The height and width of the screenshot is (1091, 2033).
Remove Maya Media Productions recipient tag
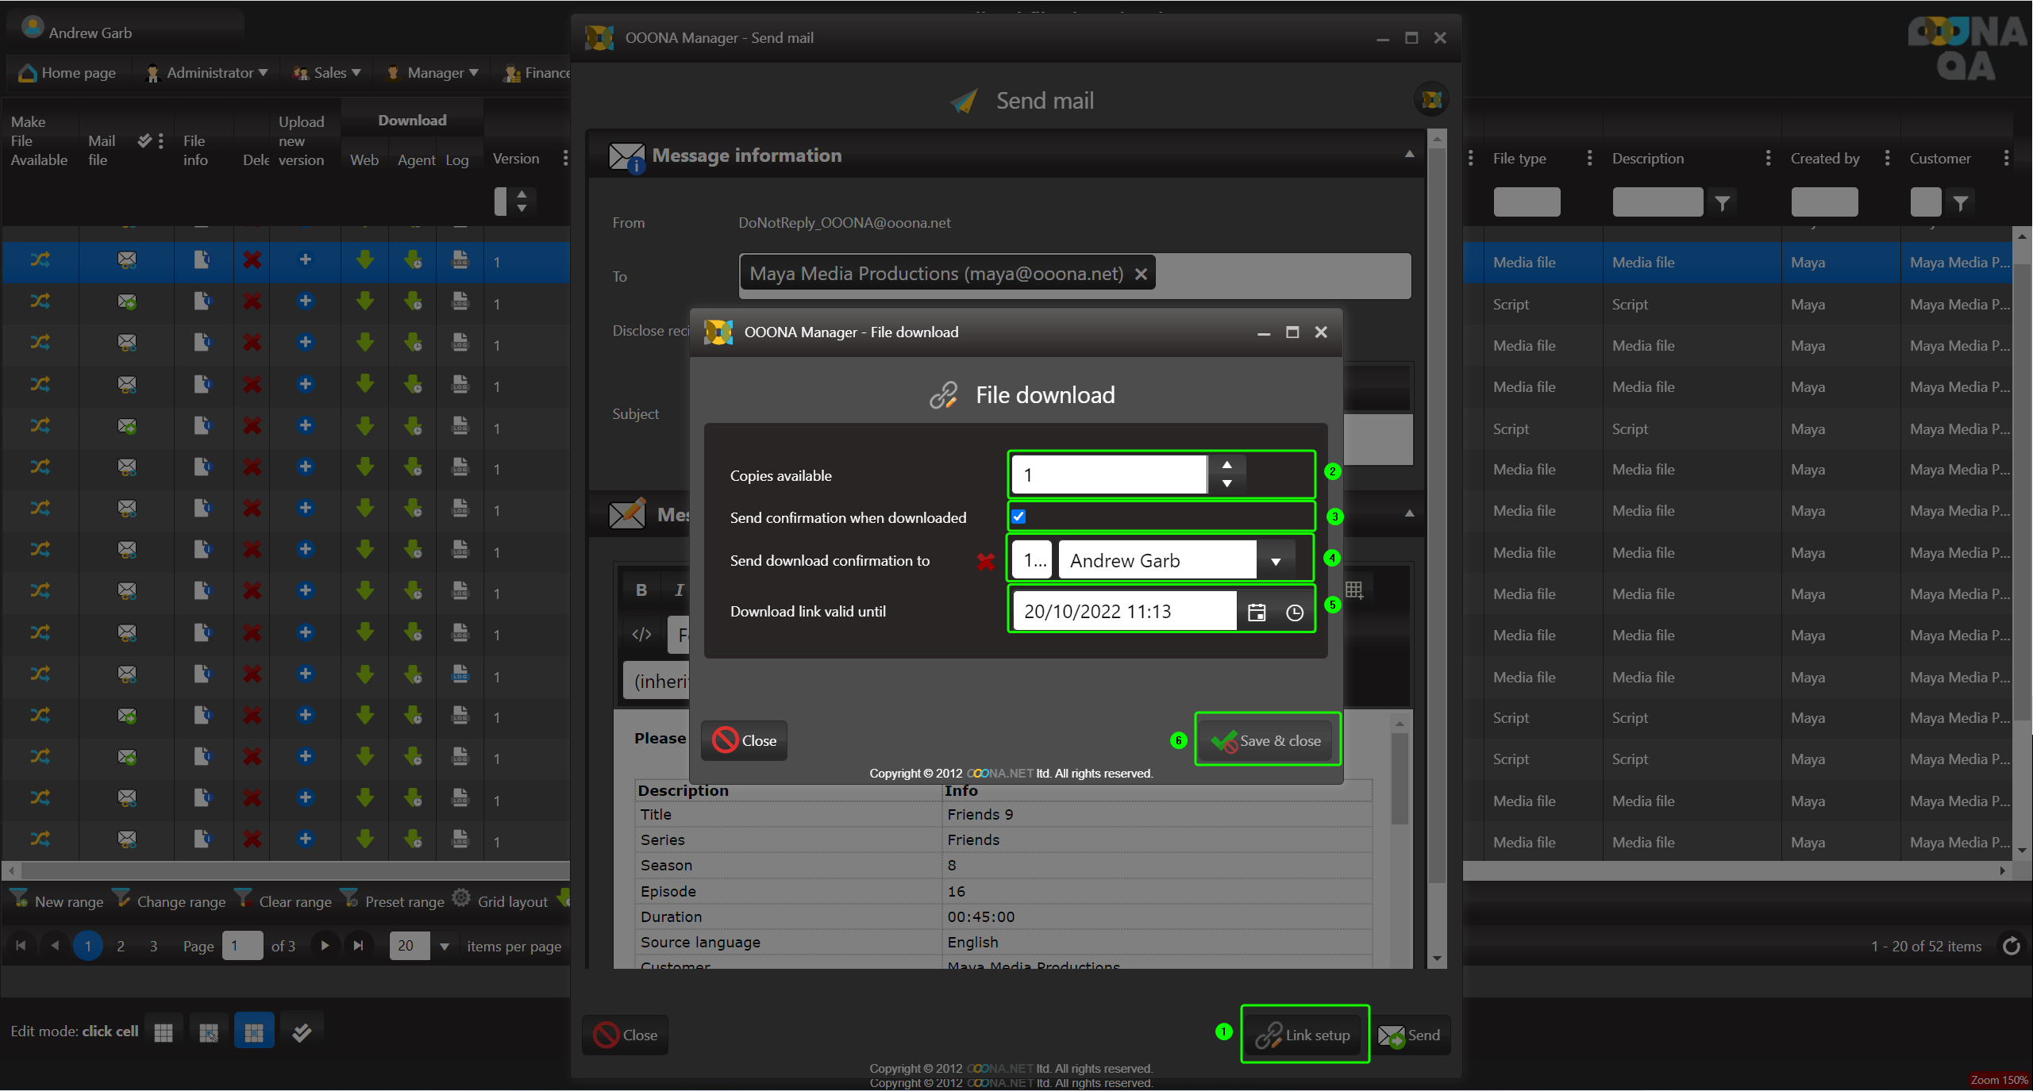1141,274
